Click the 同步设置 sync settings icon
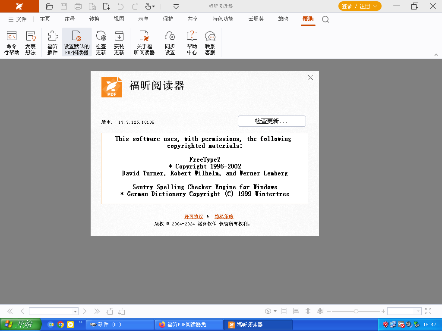Screen dimensions: 442x331 tap(170, 43)
